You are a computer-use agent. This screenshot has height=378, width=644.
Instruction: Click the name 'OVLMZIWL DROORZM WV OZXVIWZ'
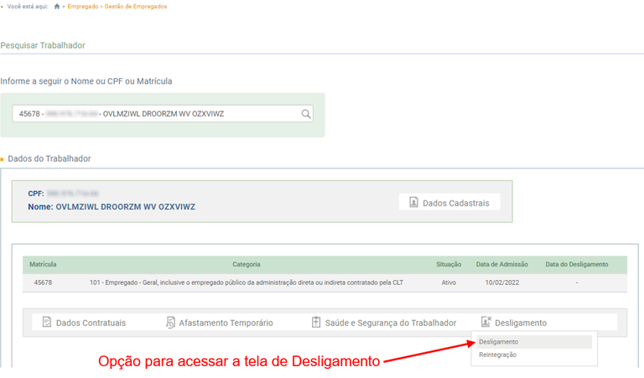click(125, 207)
